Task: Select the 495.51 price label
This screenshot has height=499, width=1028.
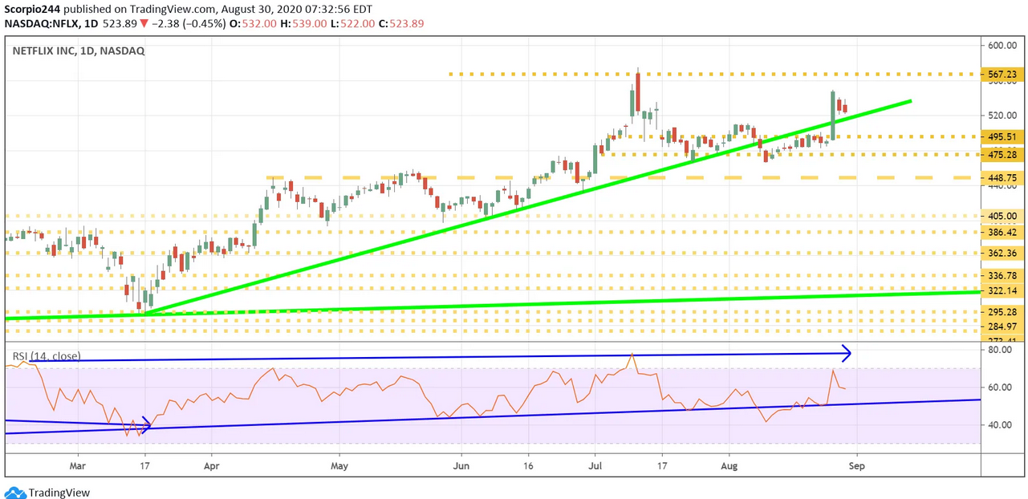Action: [1003, 136]
